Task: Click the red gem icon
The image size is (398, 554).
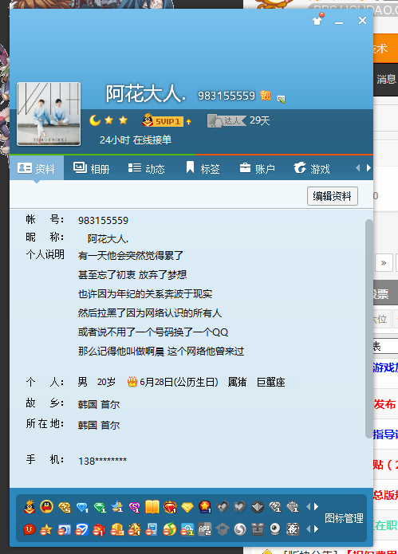Action: (170, 507)
